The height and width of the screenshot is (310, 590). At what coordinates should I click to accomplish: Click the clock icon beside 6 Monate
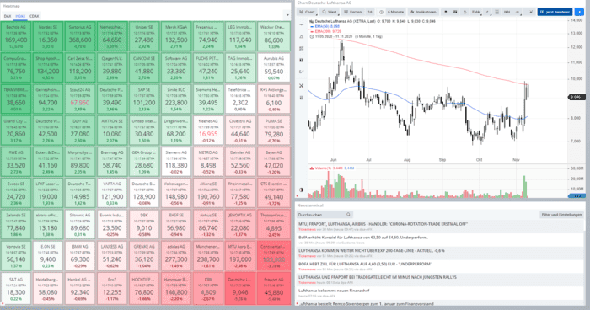tap(381, 12)
